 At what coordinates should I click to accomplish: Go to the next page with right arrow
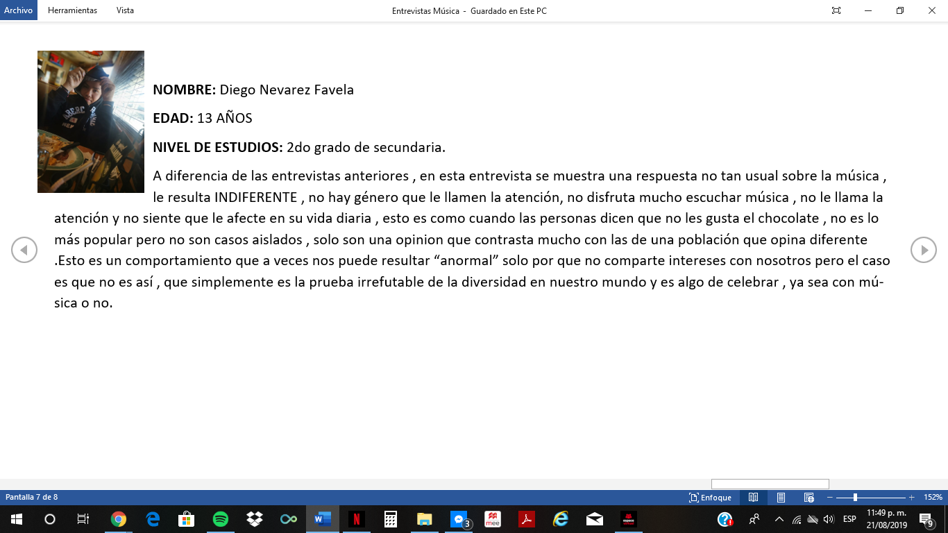pos(923,250)
